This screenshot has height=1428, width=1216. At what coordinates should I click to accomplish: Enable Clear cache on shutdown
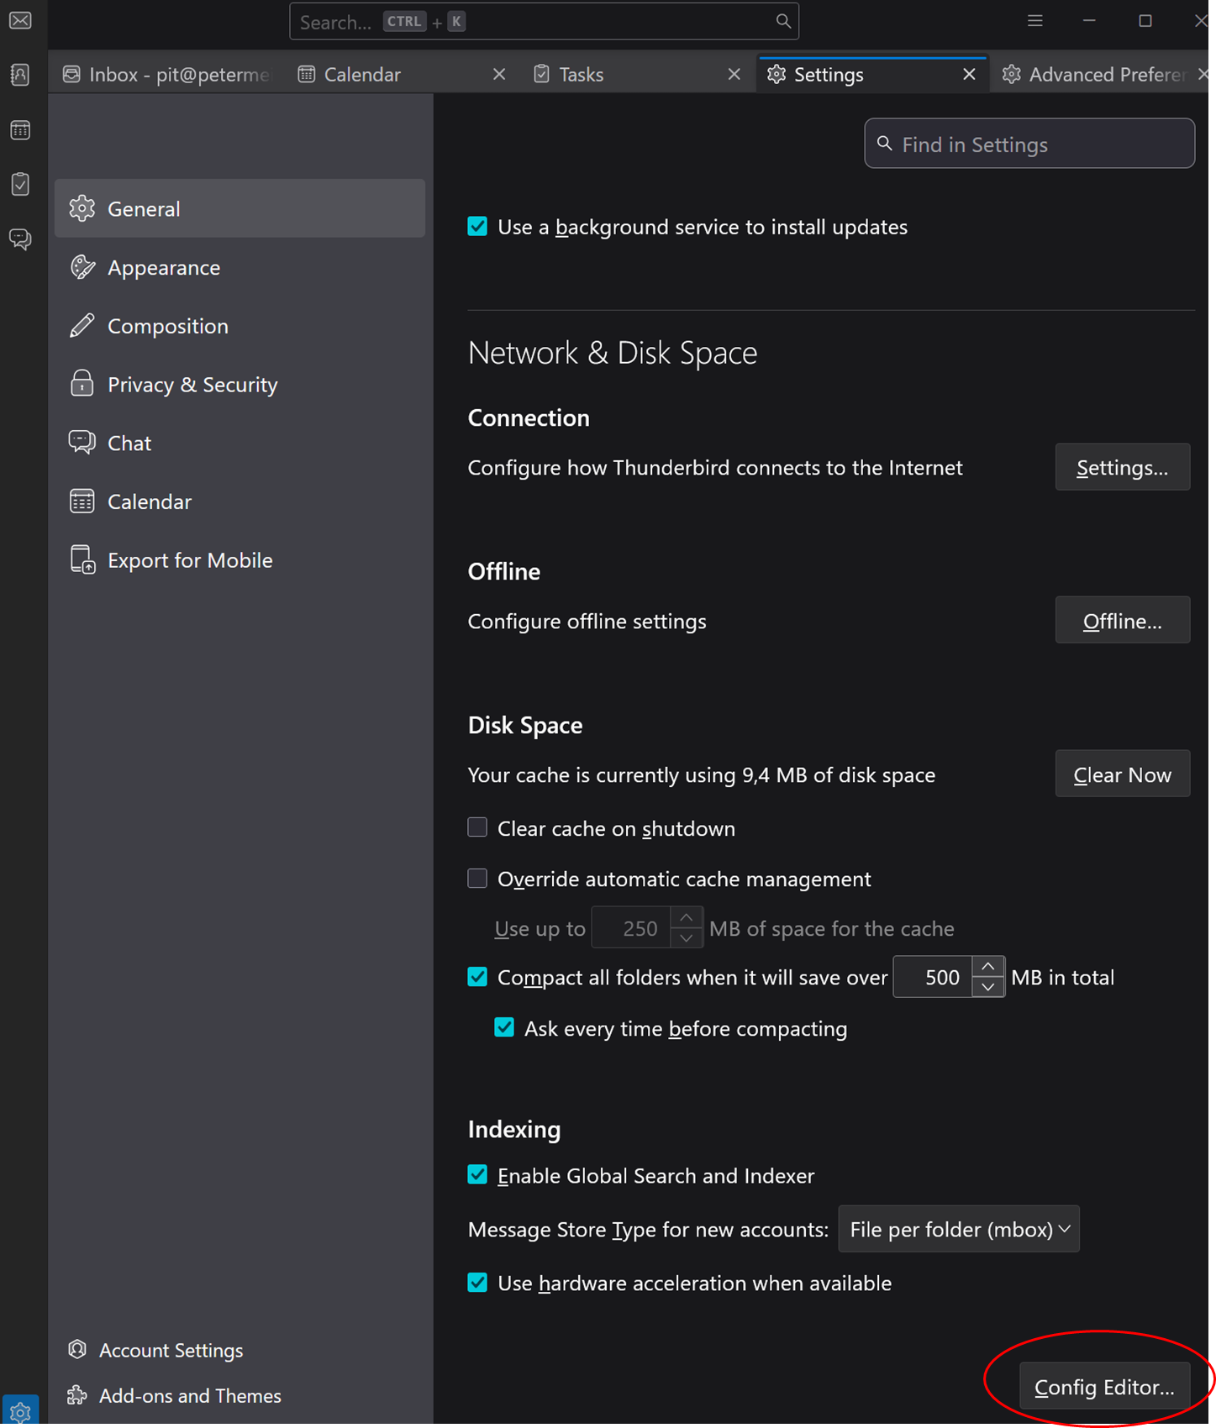pyautogui.click(x=477, y=828)
